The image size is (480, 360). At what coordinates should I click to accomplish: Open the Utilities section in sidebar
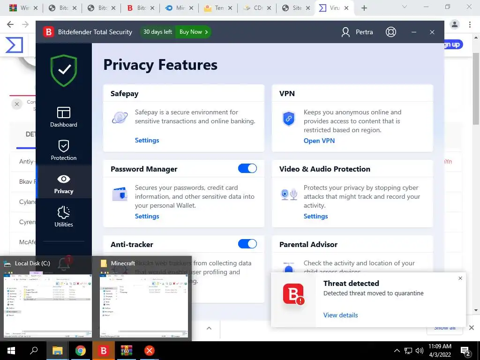tap(64, 217)
